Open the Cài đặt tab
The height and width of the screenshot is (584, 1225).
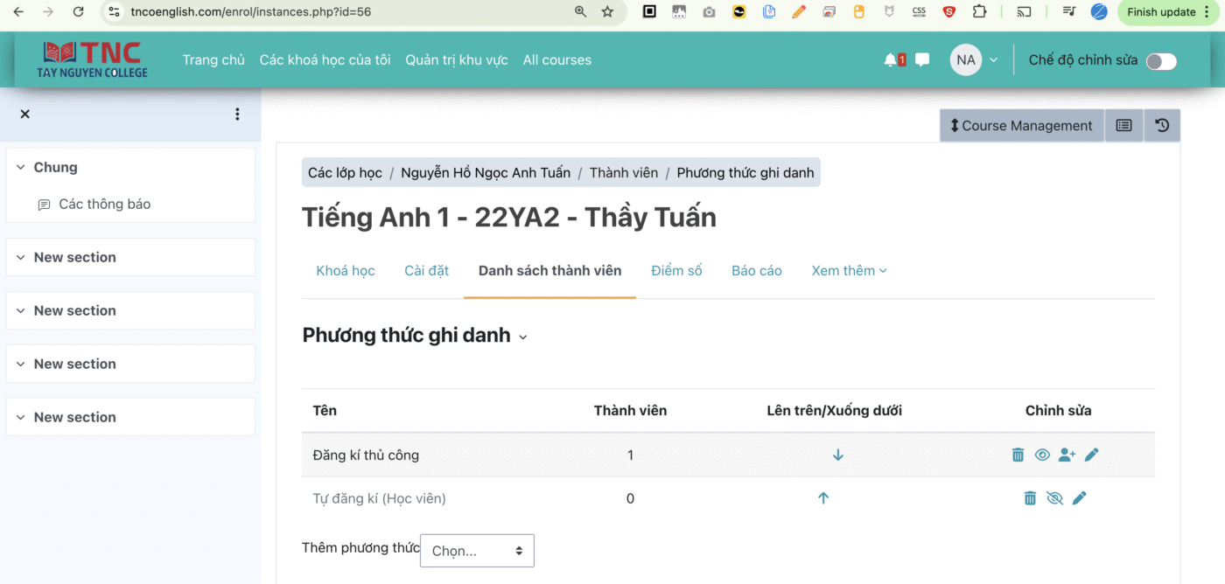point(426,271)
